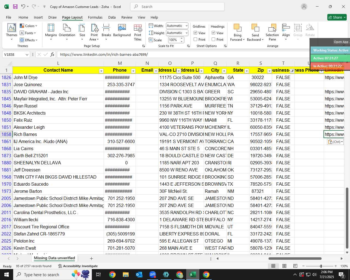This screenshot has height=280, width=350.
Task: Open the File menu
Action: pyautogui.click(x=8, y=17)
